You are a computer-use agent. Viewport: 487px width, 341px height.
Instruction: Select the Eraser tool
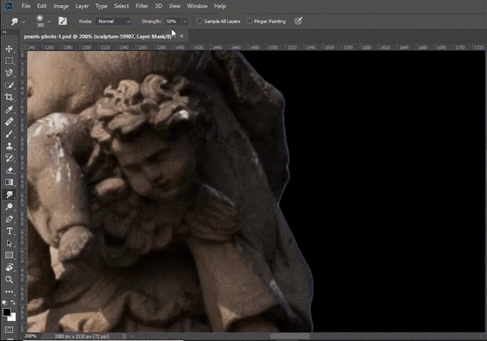[9, 170]
